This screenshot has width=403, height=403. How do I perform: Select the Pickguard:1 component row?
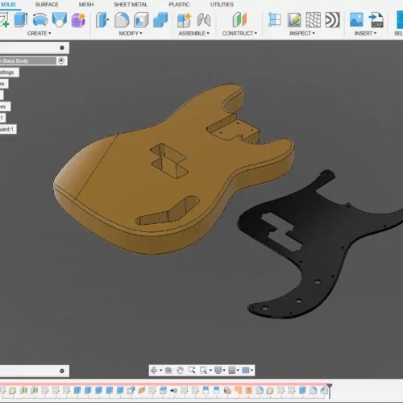pyautogui.click(x=8, y=129)
